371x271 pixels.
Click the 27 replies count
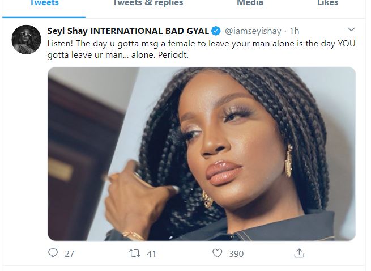coord(69,254)
